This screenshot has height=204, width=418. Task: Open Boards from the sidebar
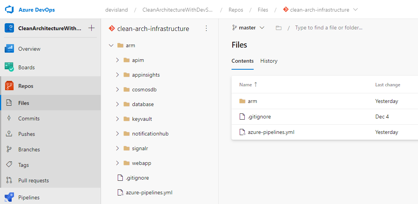click(51, 67)
